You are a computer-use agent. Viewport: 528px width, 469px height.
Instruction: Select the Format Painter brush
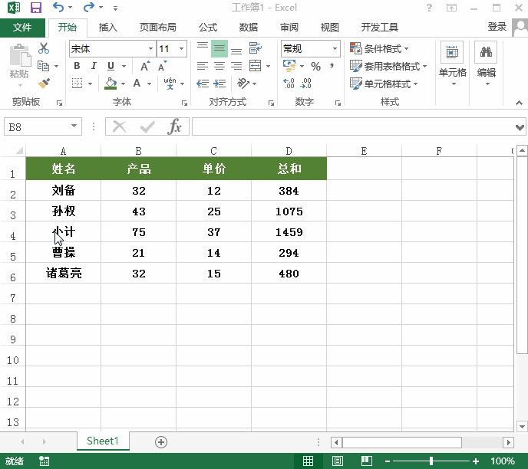[x=44, y=83]
